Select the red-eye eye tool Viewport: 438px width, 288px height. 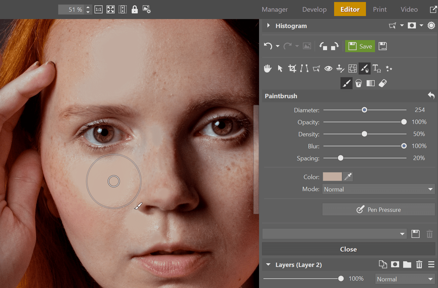tap(328, 69)
